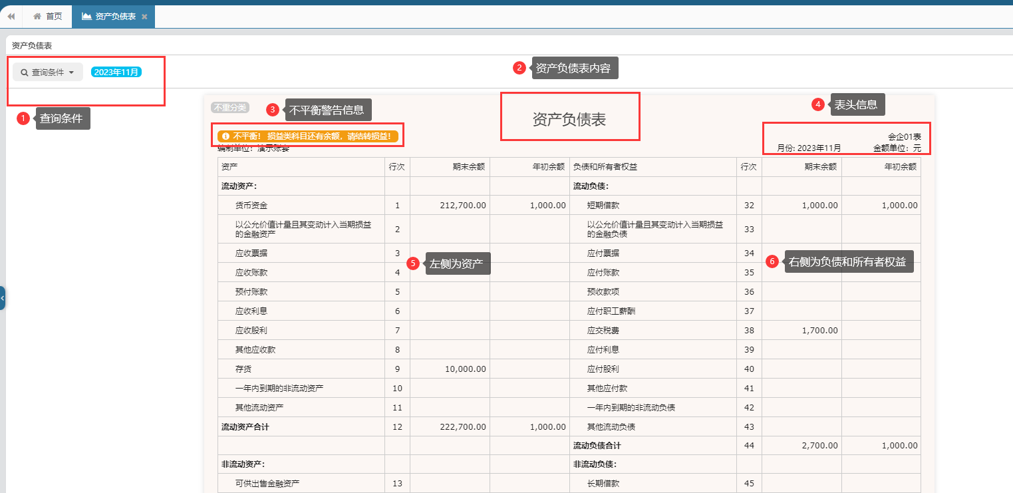Click the 一年内到期的非流动负债 row label
Screen dimensions: 1013x493
coord(631,407)
